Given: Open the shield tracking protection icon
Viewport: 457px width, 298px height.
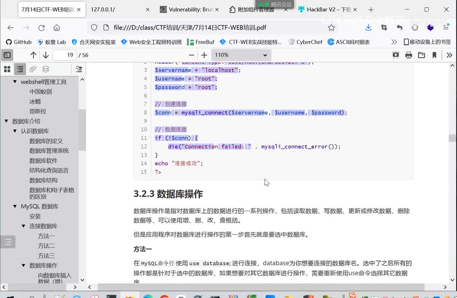Looking at the screenshot, I should [94, 28].
